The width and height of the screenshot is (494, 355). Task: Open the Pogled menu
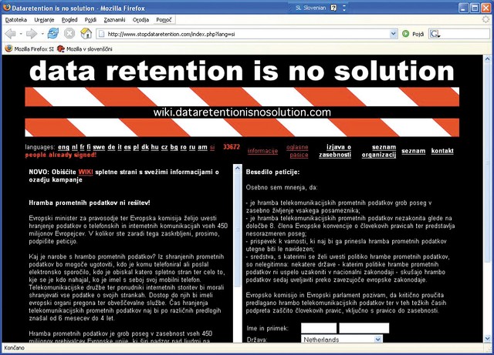tap(69, 20)
